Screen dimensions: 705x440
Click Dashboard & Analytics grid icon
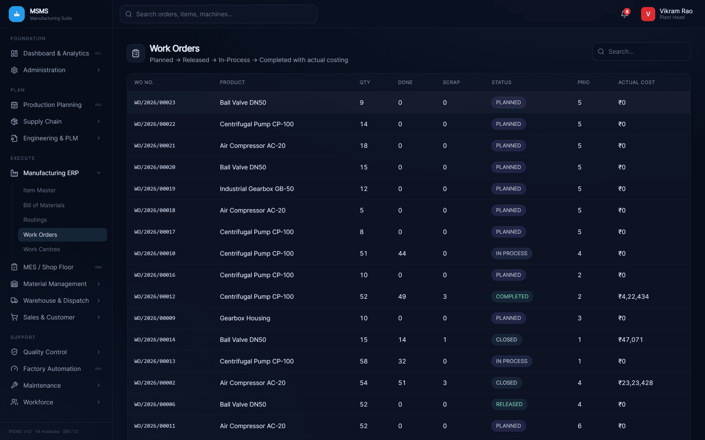(15, 53)
